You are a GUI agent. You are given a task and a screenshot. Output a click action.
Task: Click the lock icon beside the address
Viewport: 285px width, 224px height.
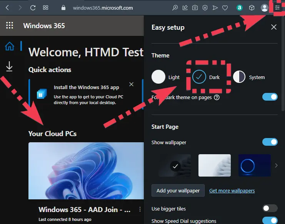tap(63, 8)
